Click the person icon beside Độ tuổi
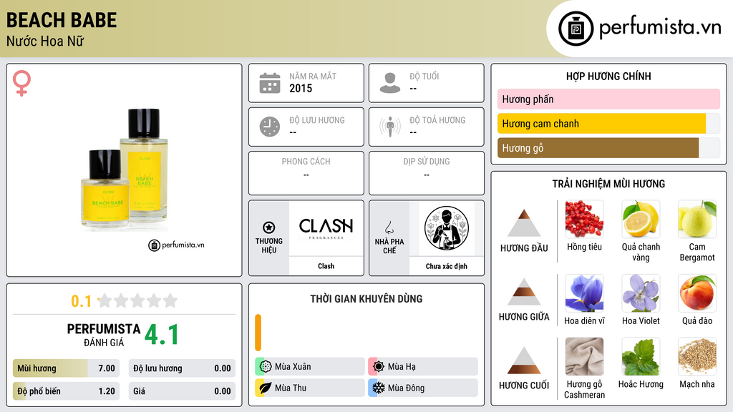 tap(390, 83)
